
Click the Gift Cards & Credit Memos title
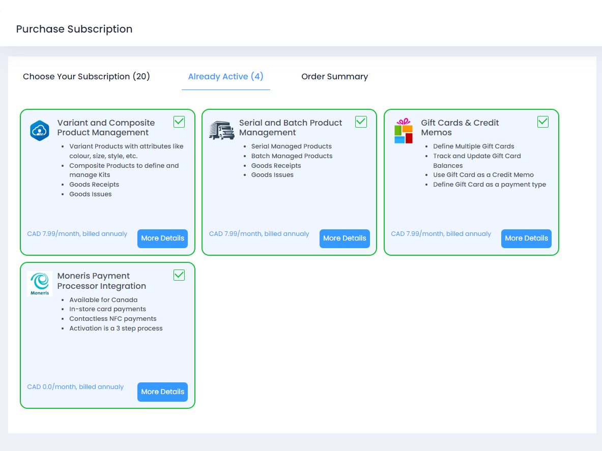pos(460,128)
